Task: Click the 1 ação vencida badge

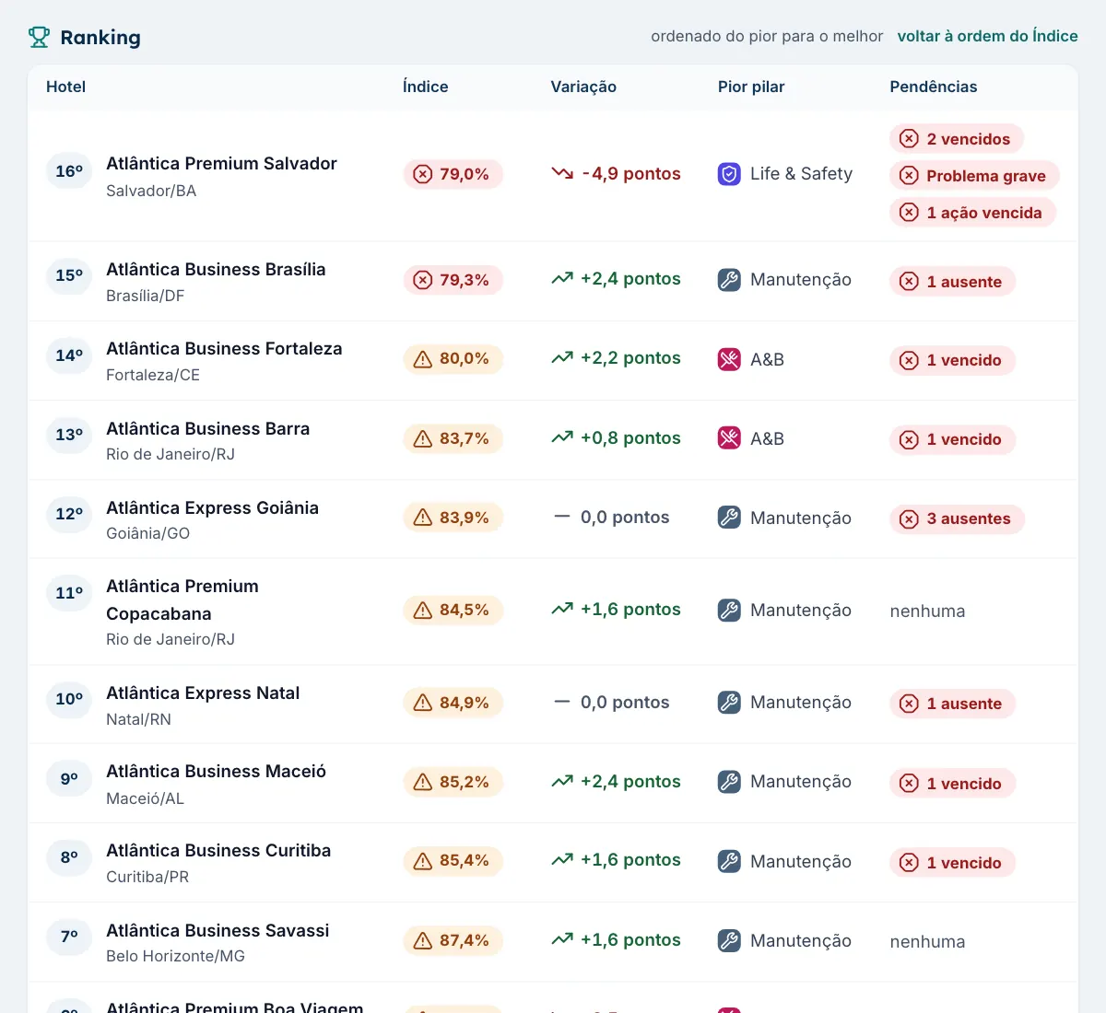Action: pyautogui.click(x=972, y=213)
